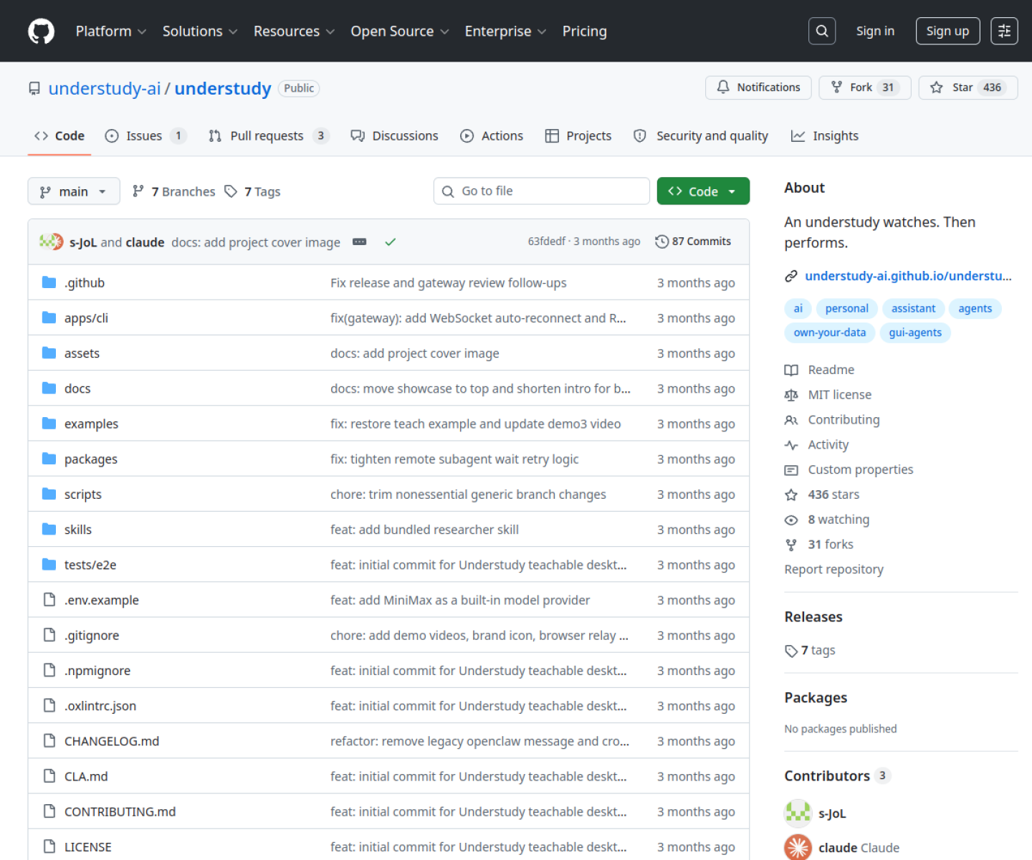Click the apps/cli folder icon
The image size is (1032, 860).
pyautogui.click(x=49, y=317)
